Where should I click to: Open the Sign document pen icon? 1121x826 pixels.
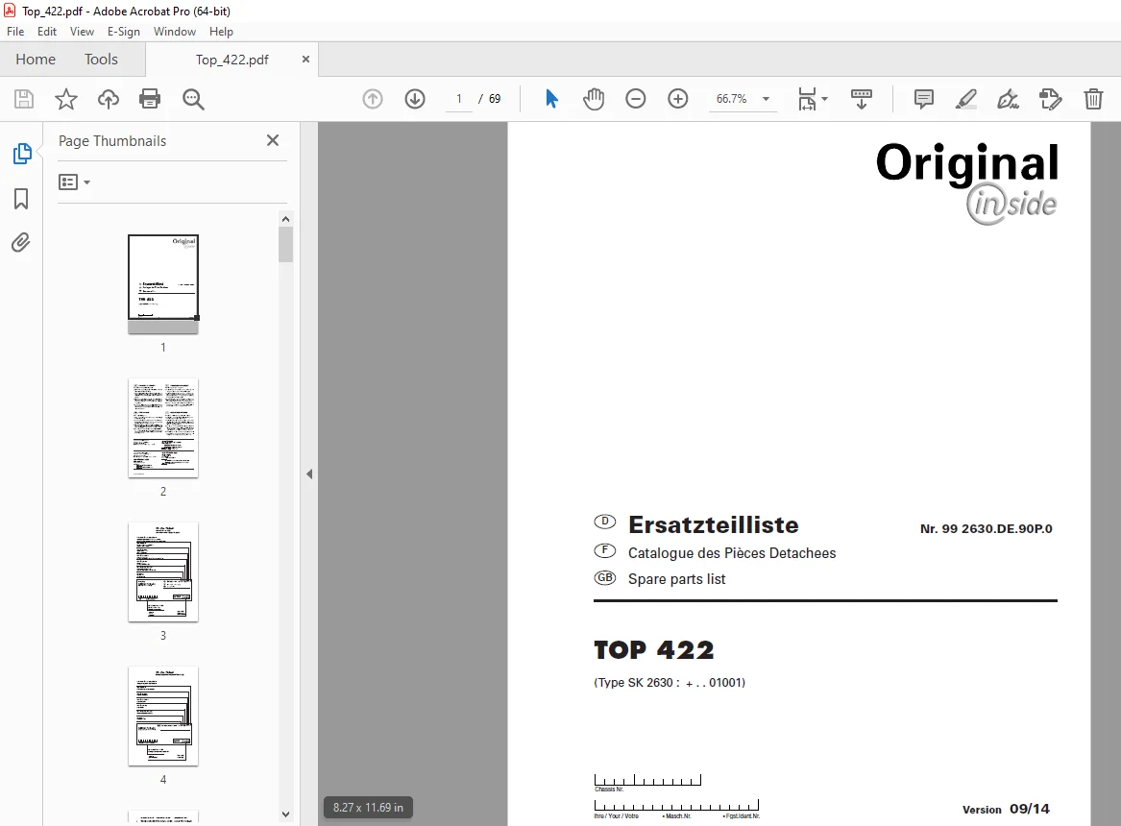(x=1008, y=99)
